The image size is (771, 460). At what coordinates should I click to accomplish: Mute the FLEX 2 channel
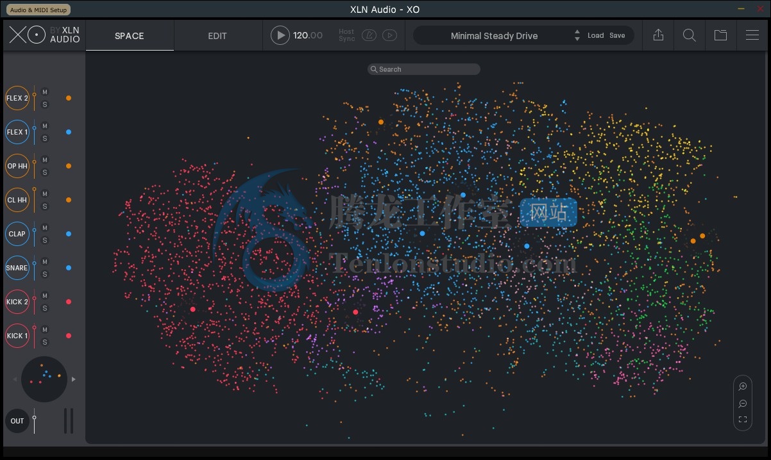(x=45, y=92)
